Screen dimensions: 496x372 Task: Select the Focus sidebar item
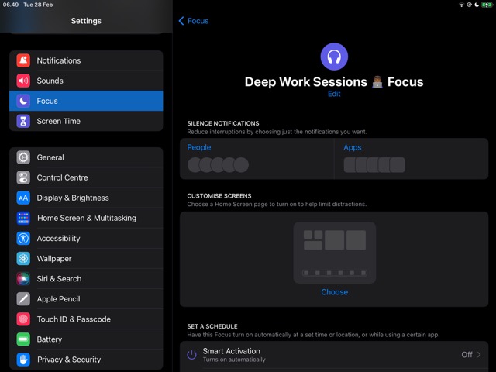pyautogui.click(x=86, y=101)
